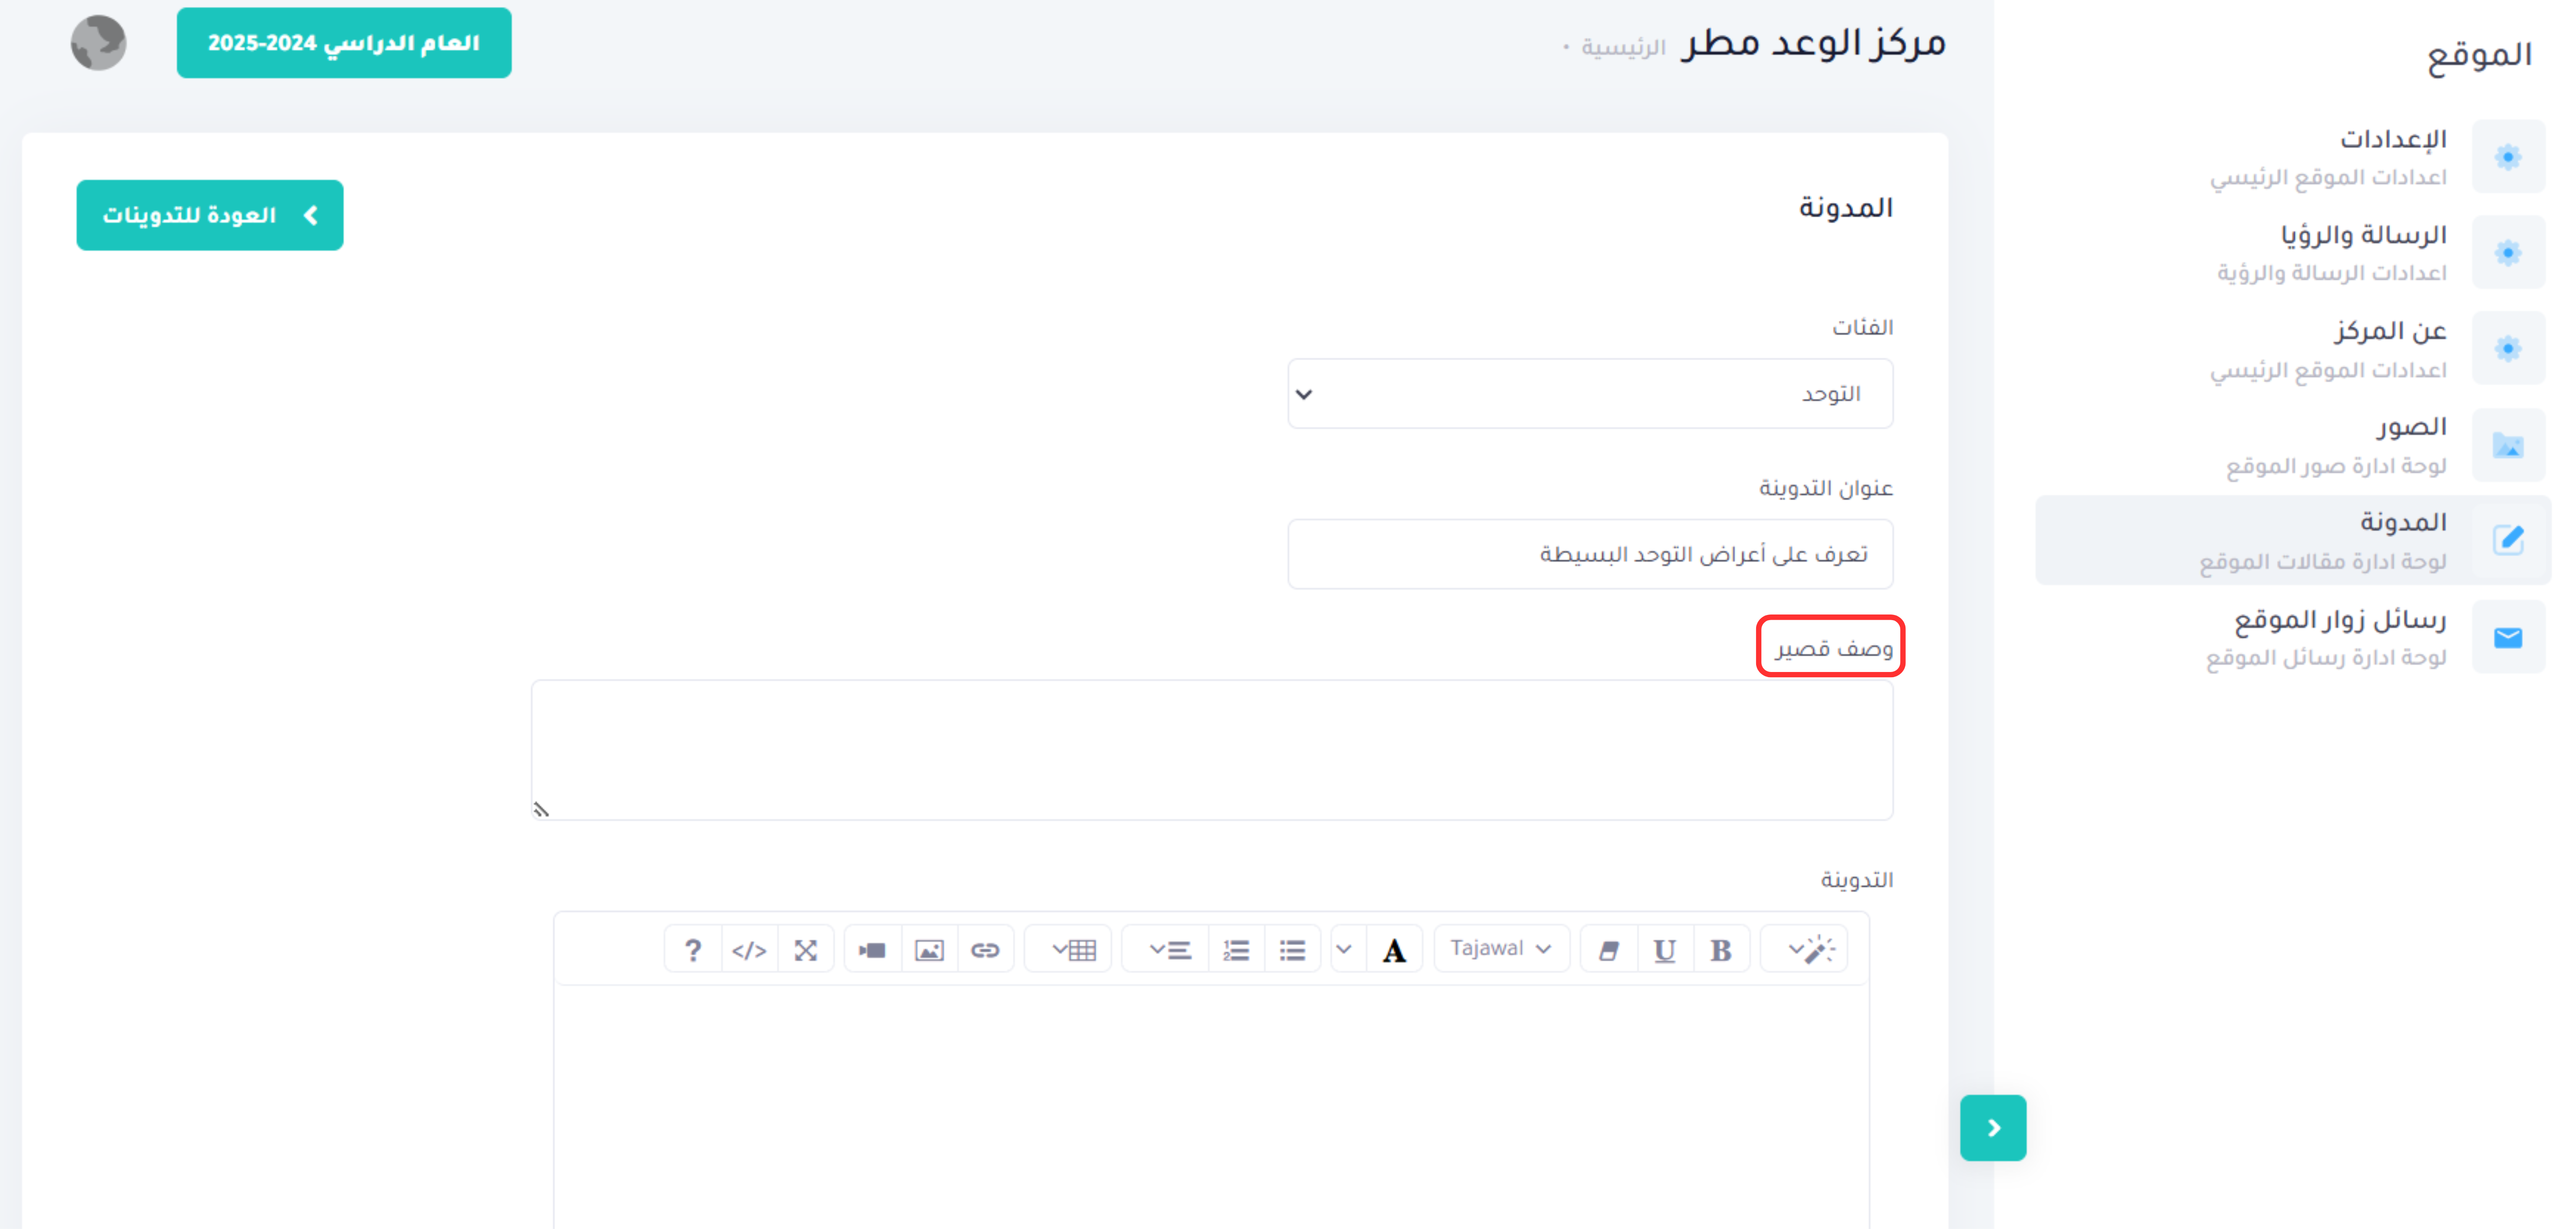The height and width of the screenshot is (1229, 2576).
Task: Click the مركز الوعد مطر page title
Action: 1813,43
